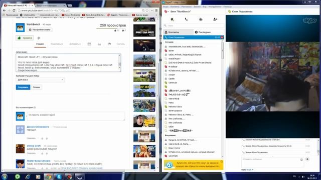Open the Chatroulette bookmark

pos(28,15)
